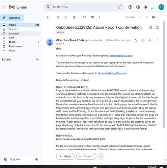Click the search magnifier icon

pos(48,7)
